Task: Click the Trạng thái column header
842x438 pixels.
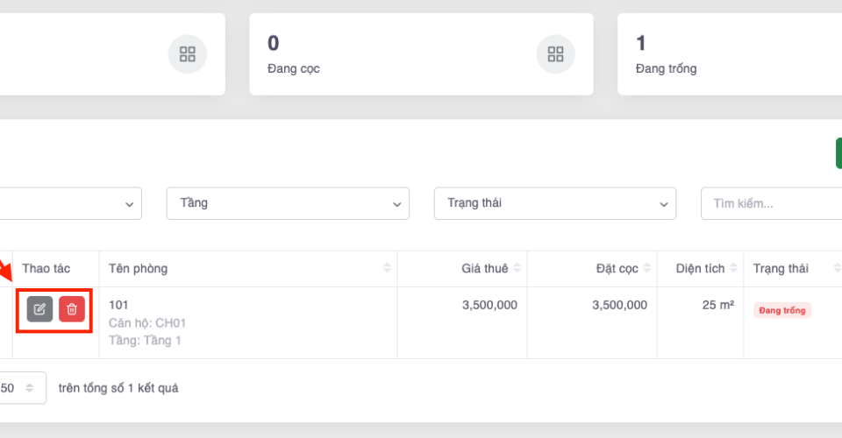Action: pyautogui.click(x=781, y=268)
